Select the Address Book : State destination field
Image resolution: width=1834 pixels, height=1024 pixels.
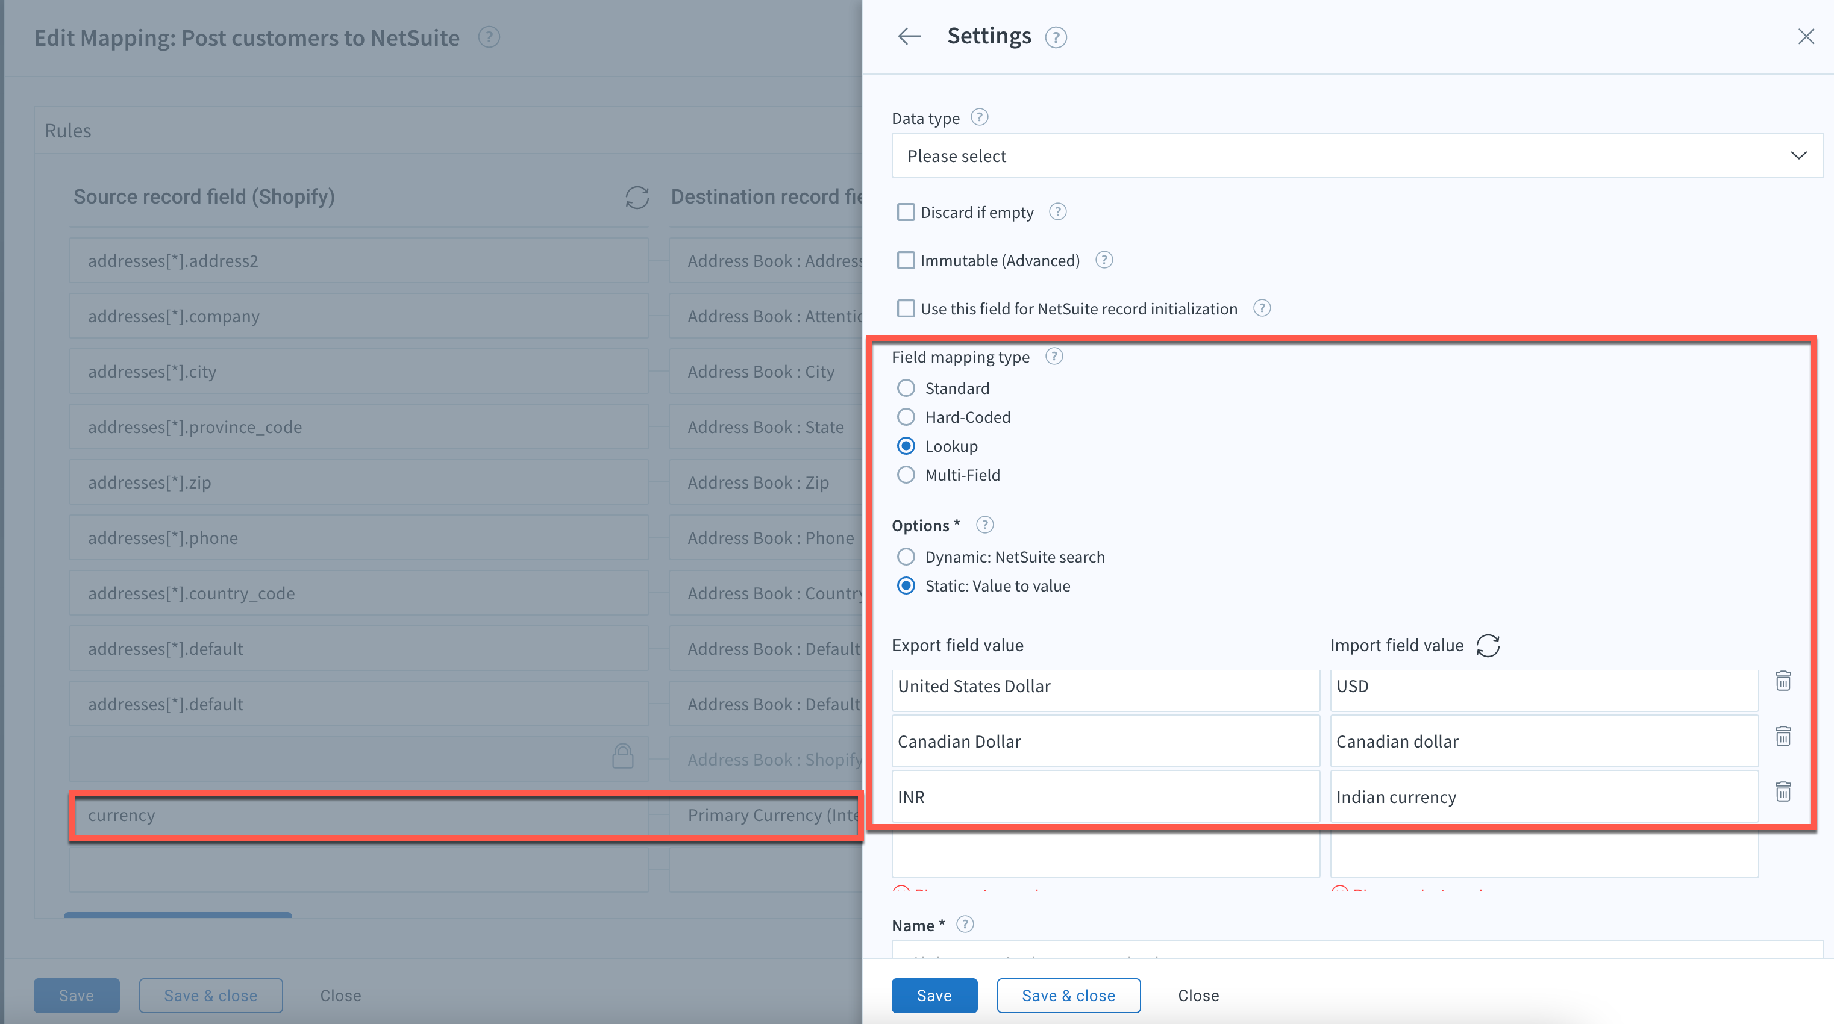pyautogui.click(x=765, y=427)
